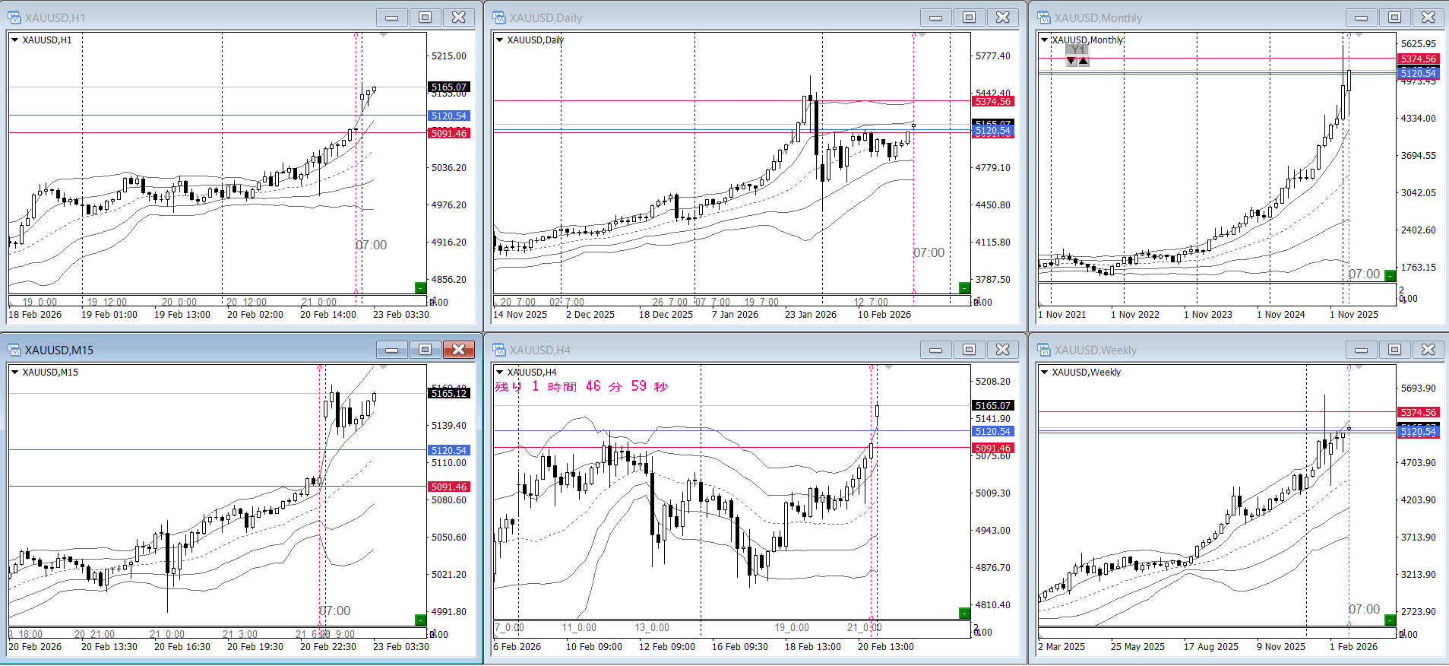Click the gray chart shift triangle on H4 chart
Viewport: 1449px width, 666px height.
pos(888,367)
